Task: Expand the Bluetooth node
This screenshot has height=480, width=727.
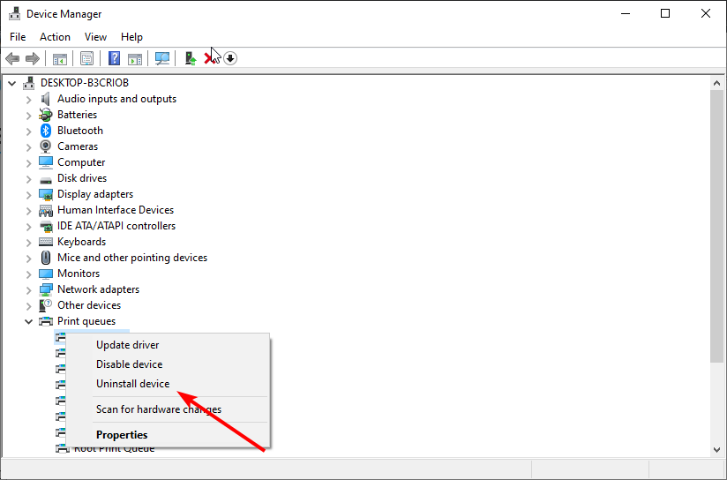Action: (29, 131)
